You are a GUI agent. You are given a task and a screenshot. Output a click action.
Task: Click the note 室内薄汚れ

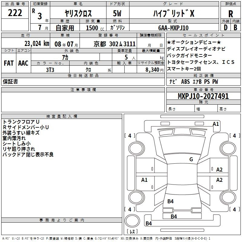pyautogui.click(x=14, y=138)
